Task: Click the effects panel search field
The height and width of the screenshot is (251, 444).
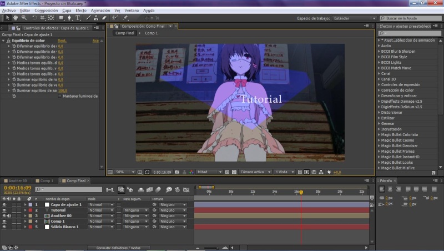Action: click(x=410, y=33)
